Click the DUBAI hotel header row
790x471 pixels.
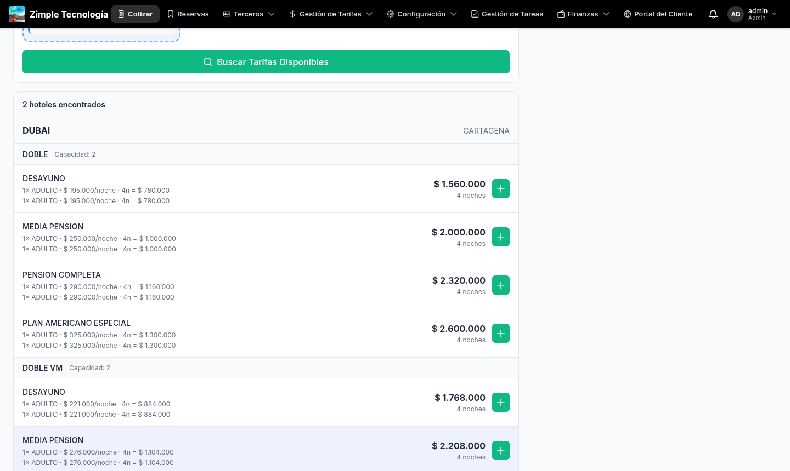[x=266, y=130]
